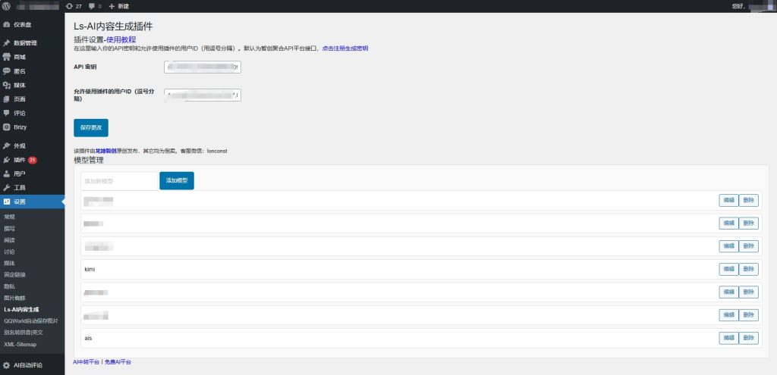
Task: Click the 龙坤智创 author link
Action: [x=105, y=151]
